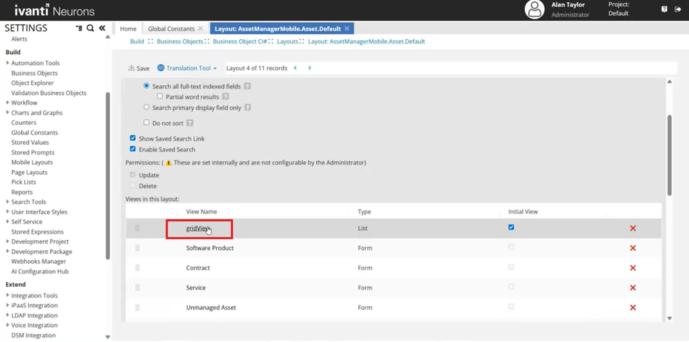Delete the Contract view with red X

633,268
